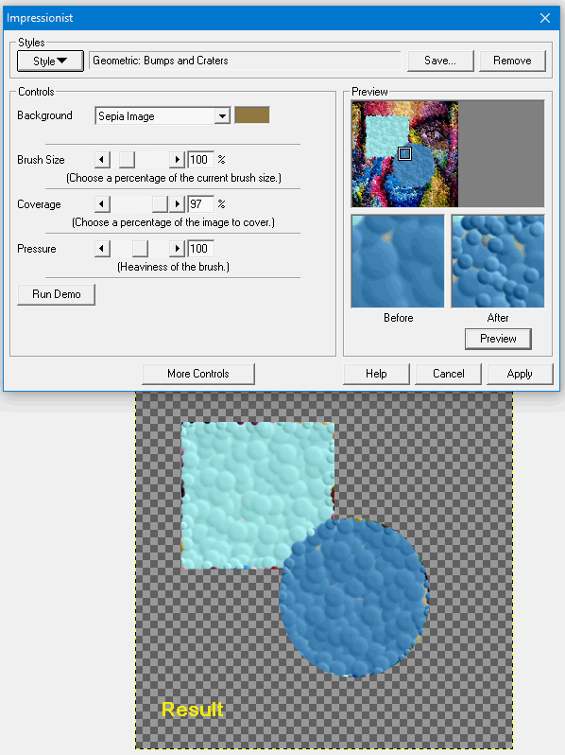Increase Pressure with right arrow
The image size is (565, 755).
pos(178,249)
